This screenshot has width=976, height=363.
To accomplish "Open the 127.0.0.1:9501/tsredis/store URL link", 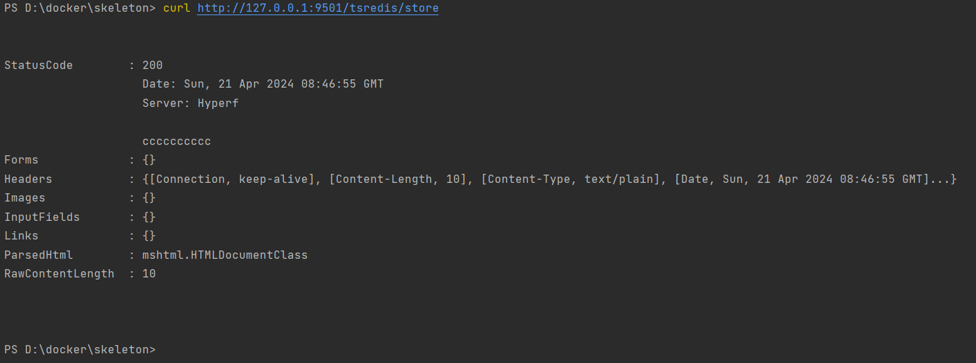I will tap(318, 8).
